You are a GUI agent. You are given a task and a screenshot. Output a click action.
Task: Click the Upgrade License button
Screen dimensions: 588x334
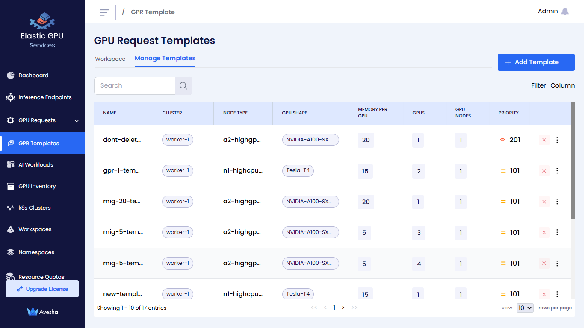pos(42,289)
